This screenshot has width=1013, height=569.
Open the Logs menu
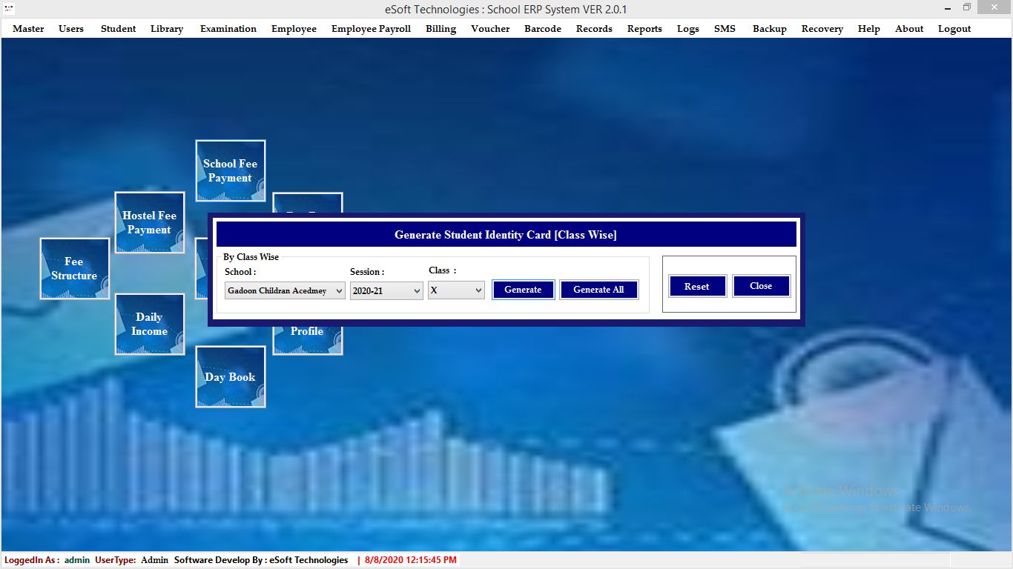coord(688,29)
